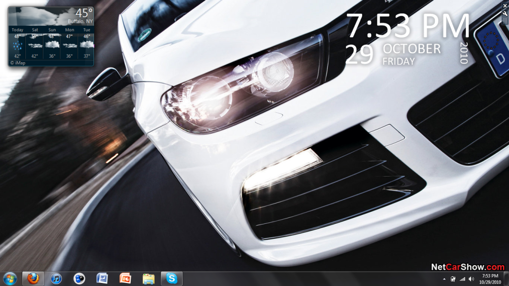
Task: Show hidden tray icons arrow
Action: pyautogui.click(x=444, y=279)
